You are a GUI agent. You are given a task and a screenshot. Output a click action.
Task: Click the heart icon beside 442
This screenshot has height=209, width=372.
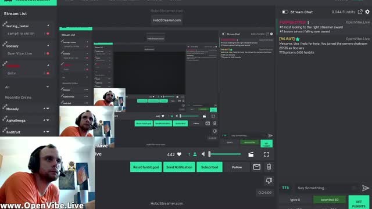coord(180,154)
